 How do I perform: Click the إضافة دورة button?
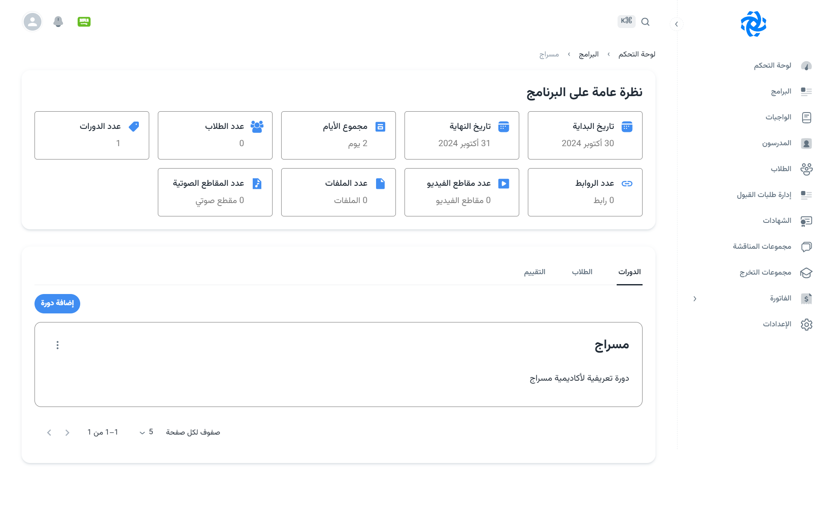point(57,303)
